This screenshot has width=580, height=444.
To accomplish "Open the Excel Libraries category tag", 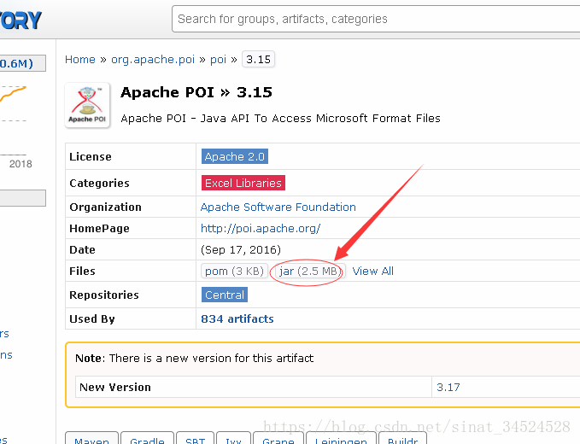I will coord(243,183).
